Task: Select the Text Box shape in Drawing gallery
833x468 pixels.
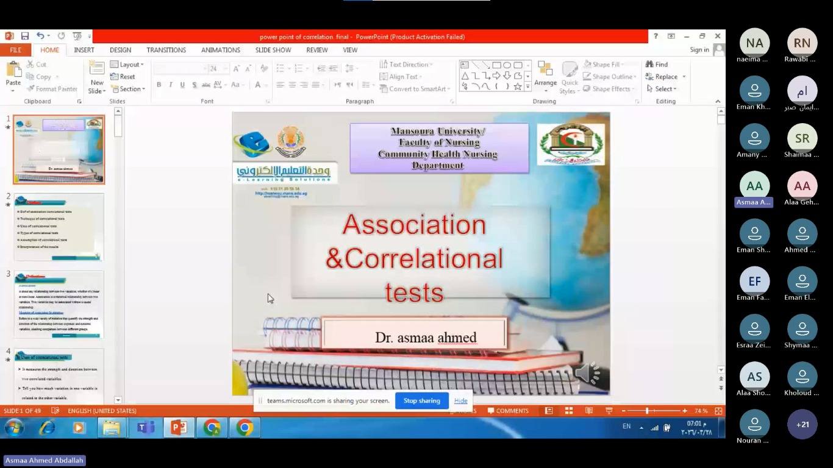Action: tap(464, 65)
